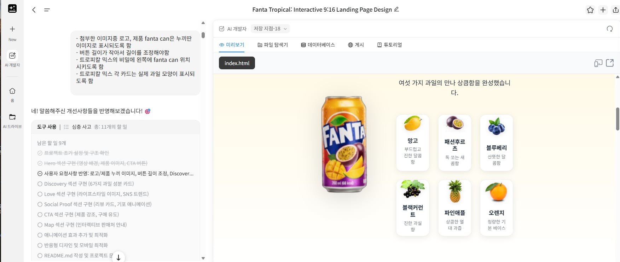
Task: Click the user request message bubble
Action: click(135, 63)
